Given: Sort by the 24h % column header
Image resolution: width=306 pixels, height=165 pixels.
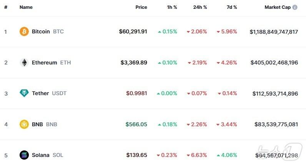Looking at the screenshot, I should click(200, 7).
